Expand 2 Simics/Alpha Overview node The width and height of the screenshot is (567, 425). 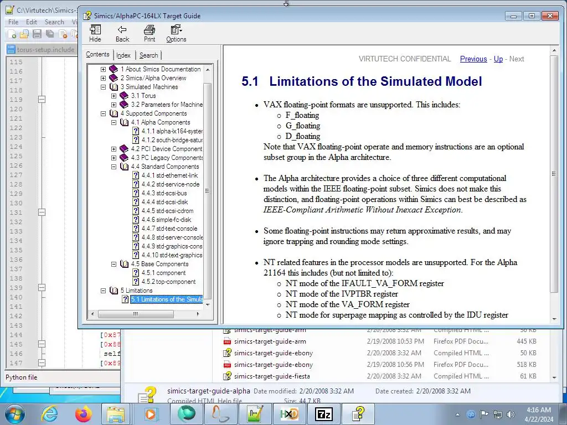click(x=103, y=78)
